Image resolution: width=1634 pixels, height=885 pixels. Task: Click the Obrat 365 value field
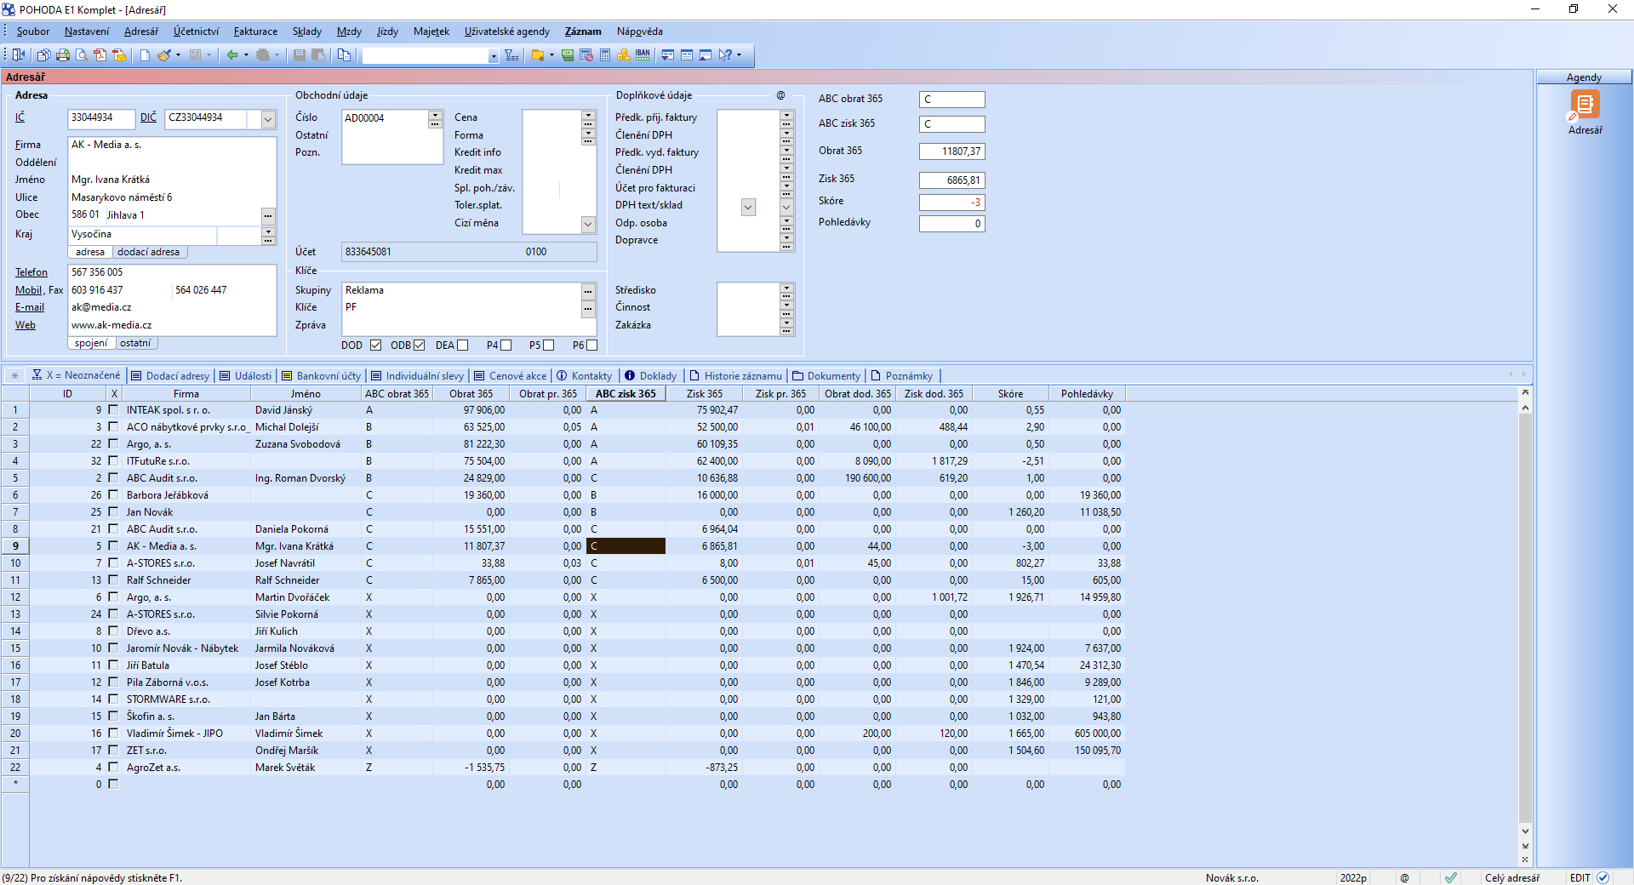[x=951, y=151]
